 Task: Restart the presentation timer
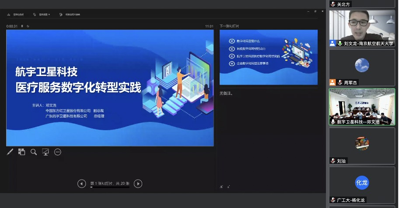28,26
